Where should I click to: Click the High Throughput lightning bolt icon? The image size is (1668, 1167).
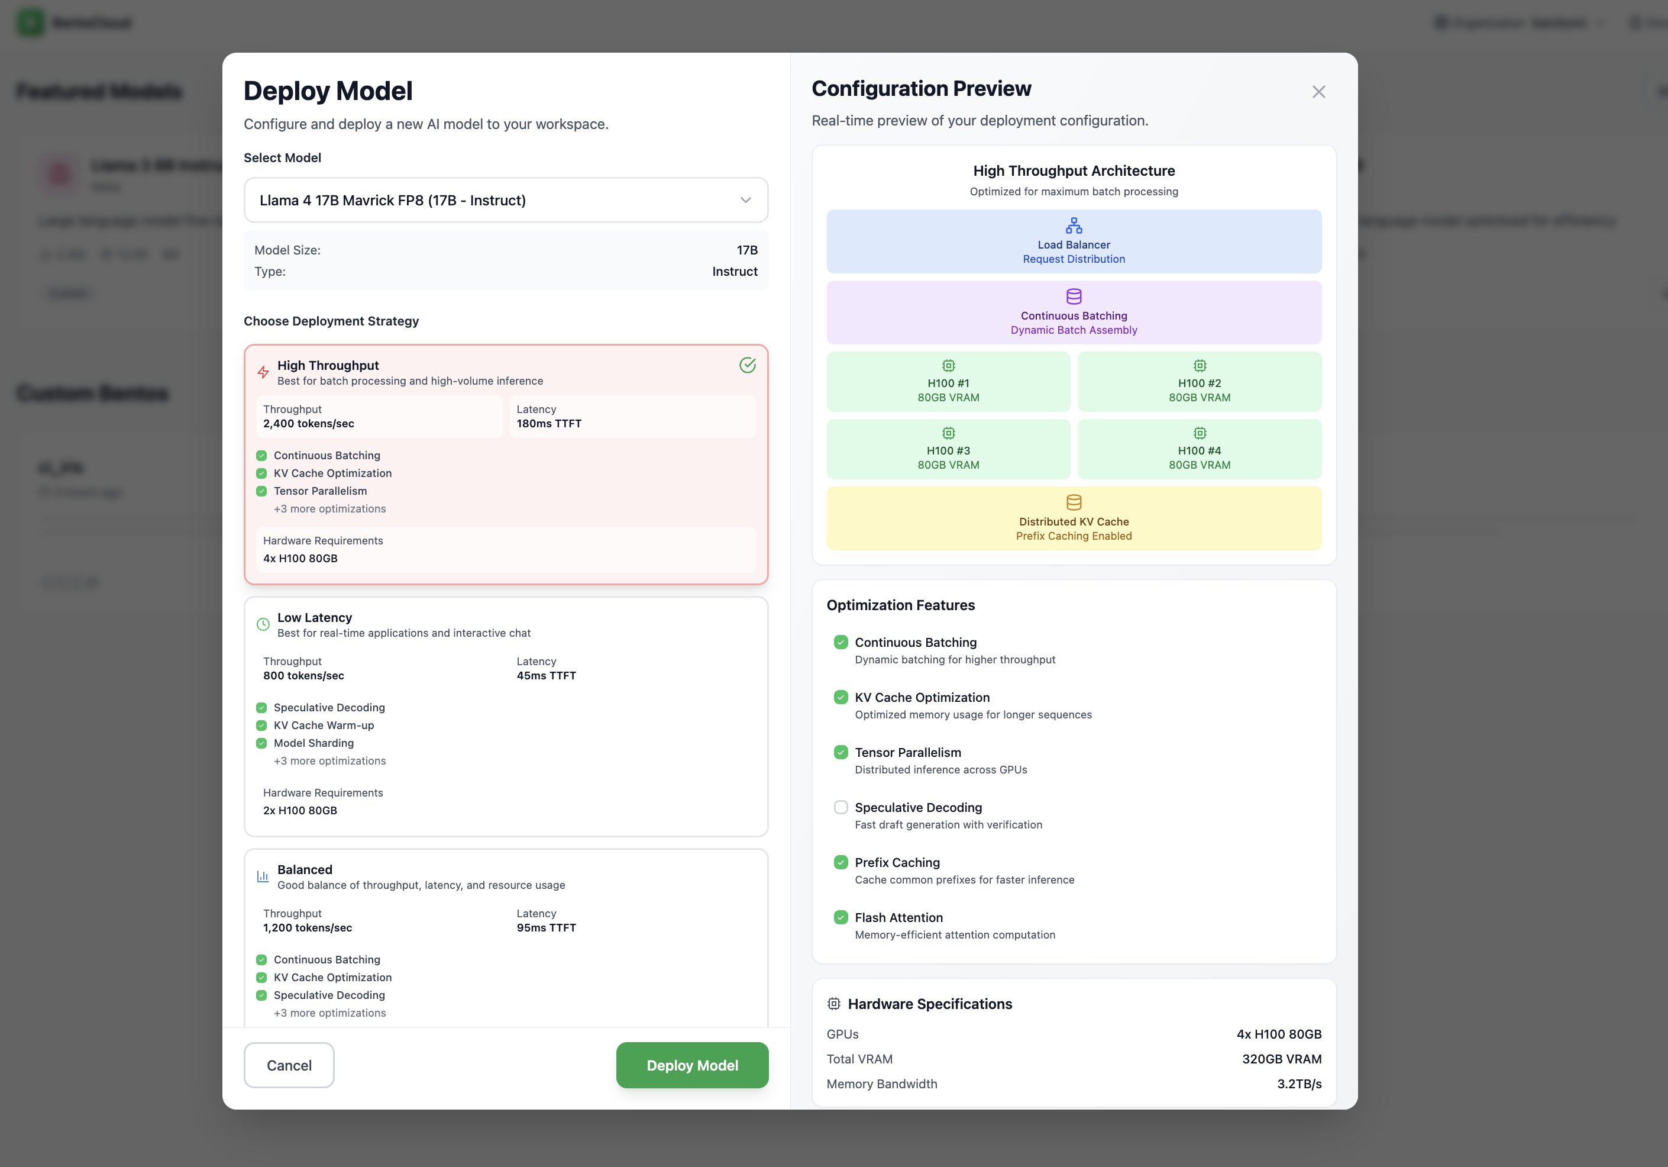[263, 373]
